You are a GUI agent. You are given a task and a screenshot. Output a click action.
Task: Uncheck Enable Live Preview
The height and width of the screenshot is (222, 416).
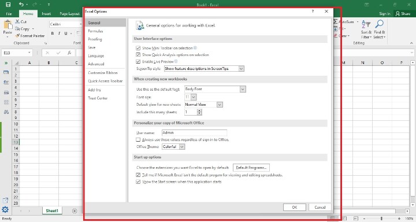(138, 62)
